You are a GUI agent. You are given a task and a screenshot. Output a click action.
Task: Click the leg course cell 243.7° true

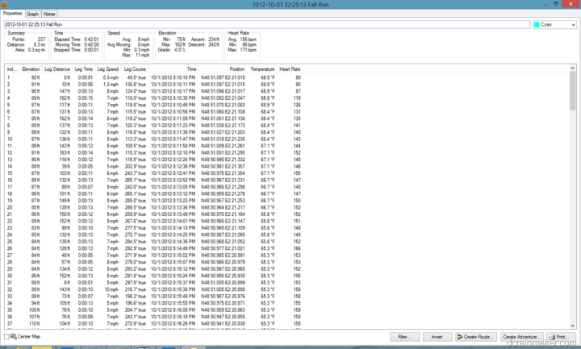136,173
